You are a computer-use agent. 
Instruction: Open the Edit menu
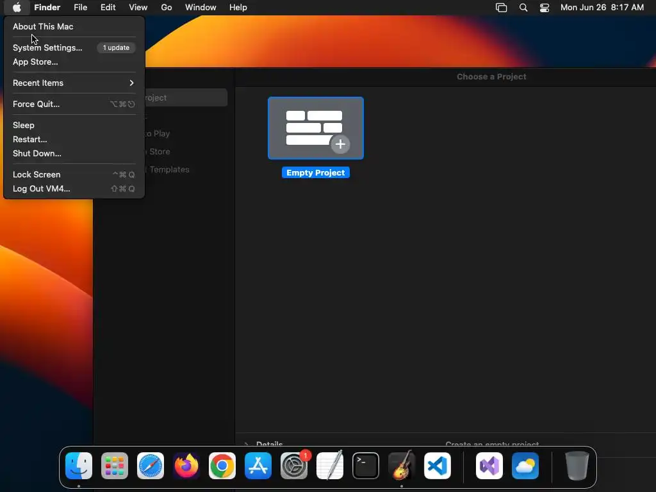108,8
